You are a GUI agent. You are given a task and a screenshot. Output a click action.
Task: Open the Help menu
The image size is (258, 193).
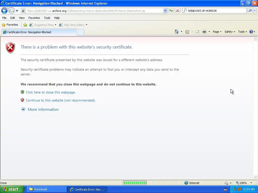pyautogui.click(x=57, y=18)
